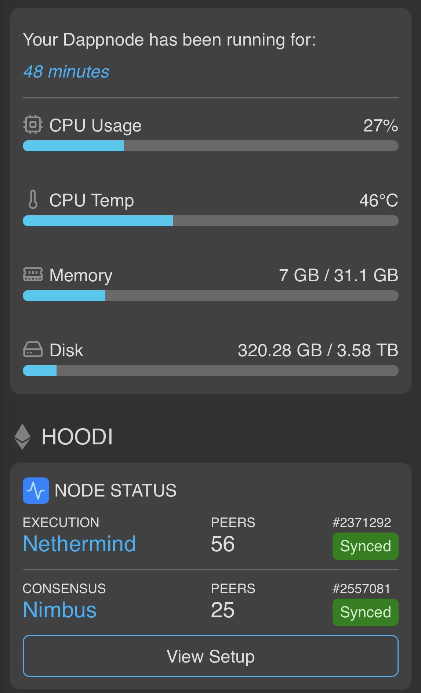The height and width of the screenshot is (693, 421).
Task: Click execution block number #2371292
Action: (x=362, y=523)
